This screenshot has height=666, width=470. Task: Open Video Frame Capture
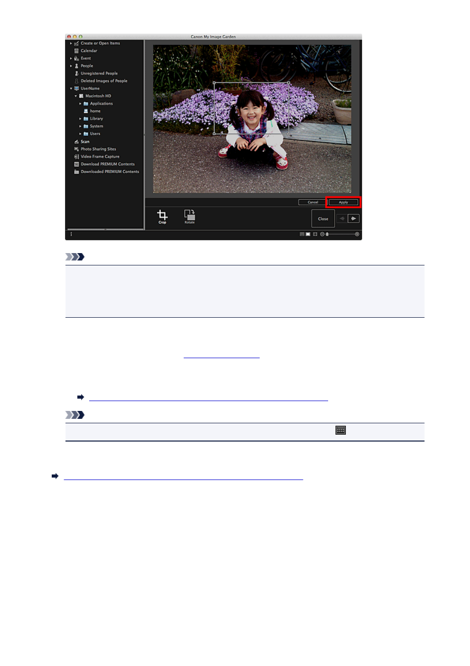100,157
